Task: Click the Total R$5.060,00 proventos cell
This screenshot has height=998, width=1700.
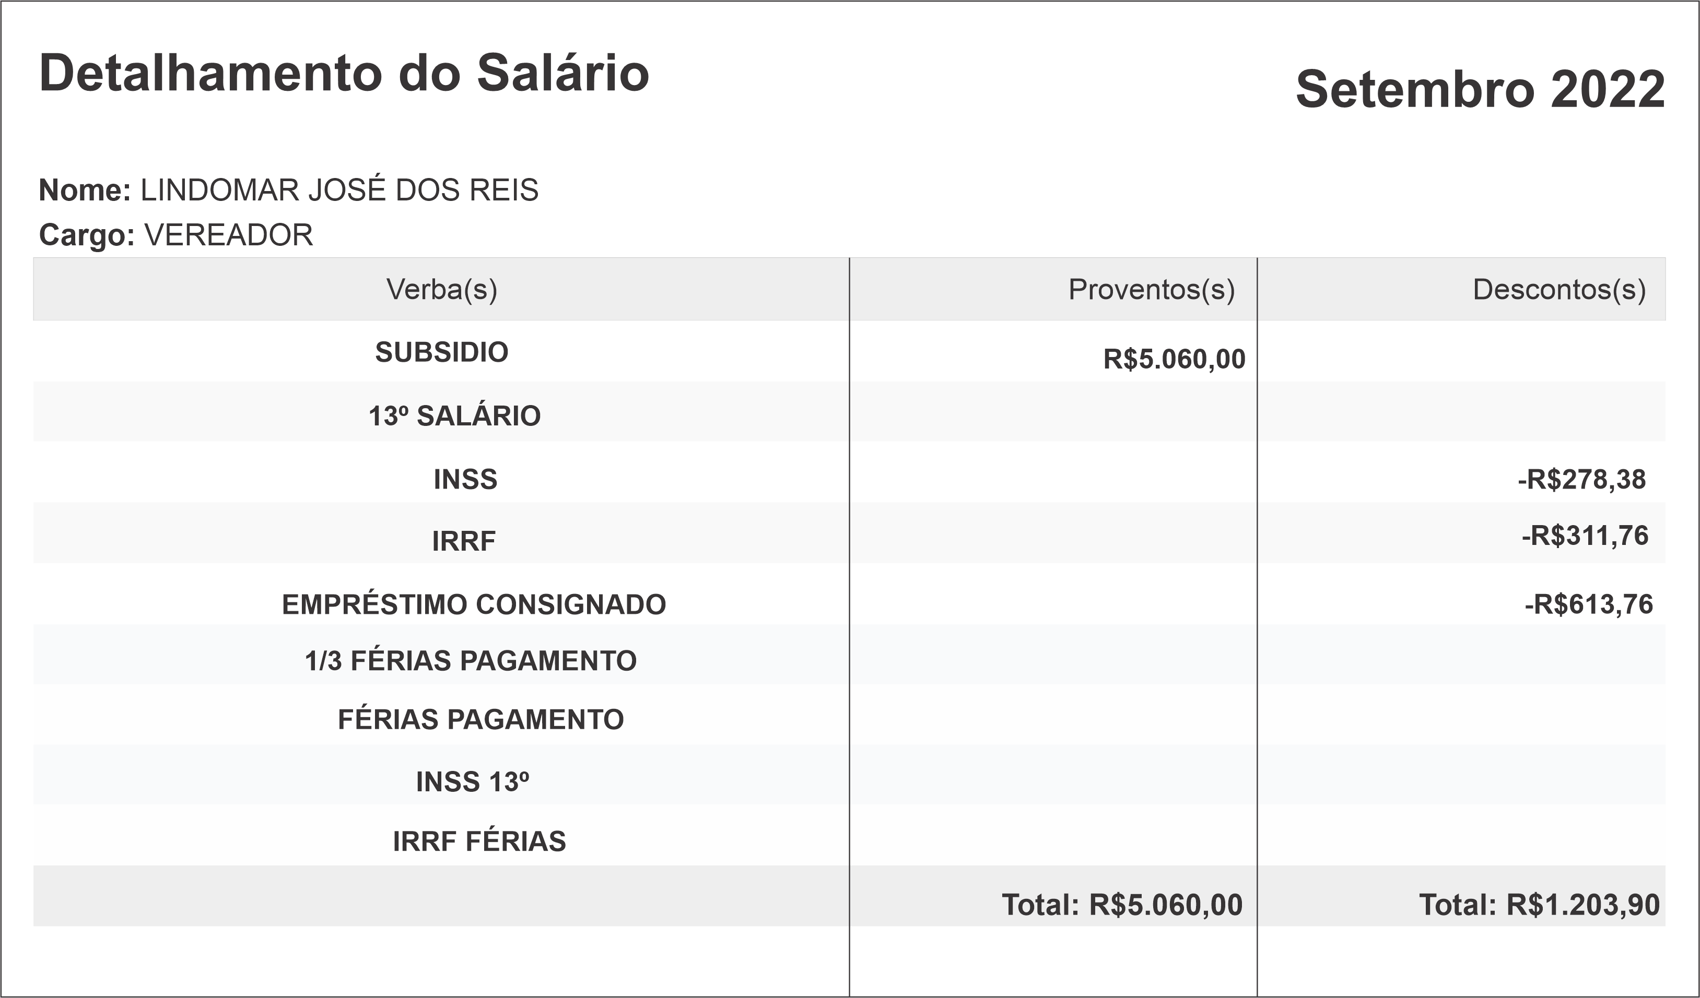Action: 1122,905
